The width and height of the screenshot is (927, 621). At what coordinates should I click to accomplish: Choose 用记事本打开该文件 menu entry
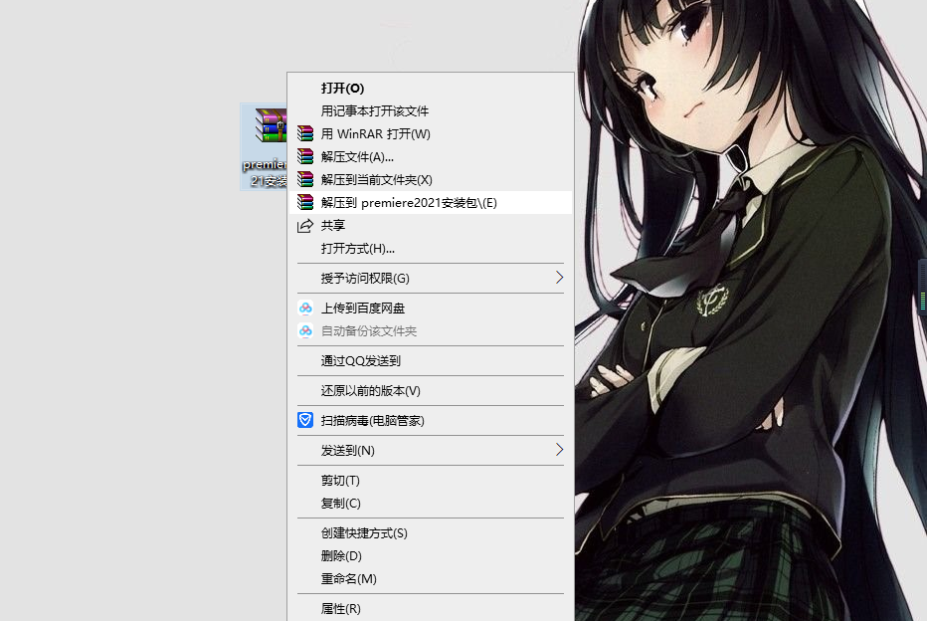[431, 111]
